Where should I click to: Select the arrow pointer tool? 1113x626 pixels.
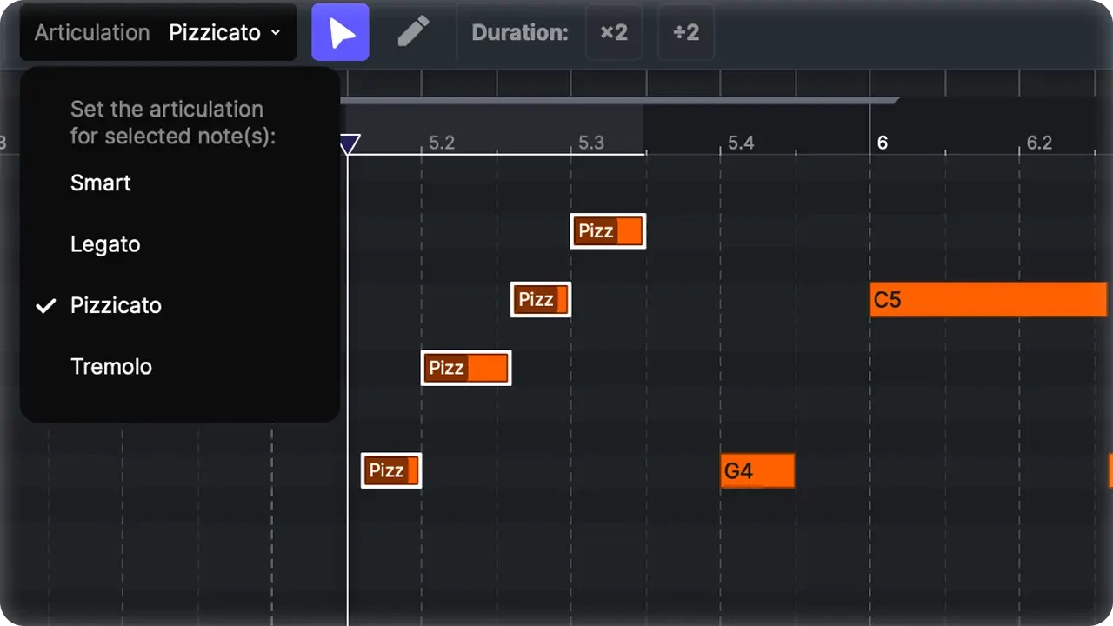(341, 33)
